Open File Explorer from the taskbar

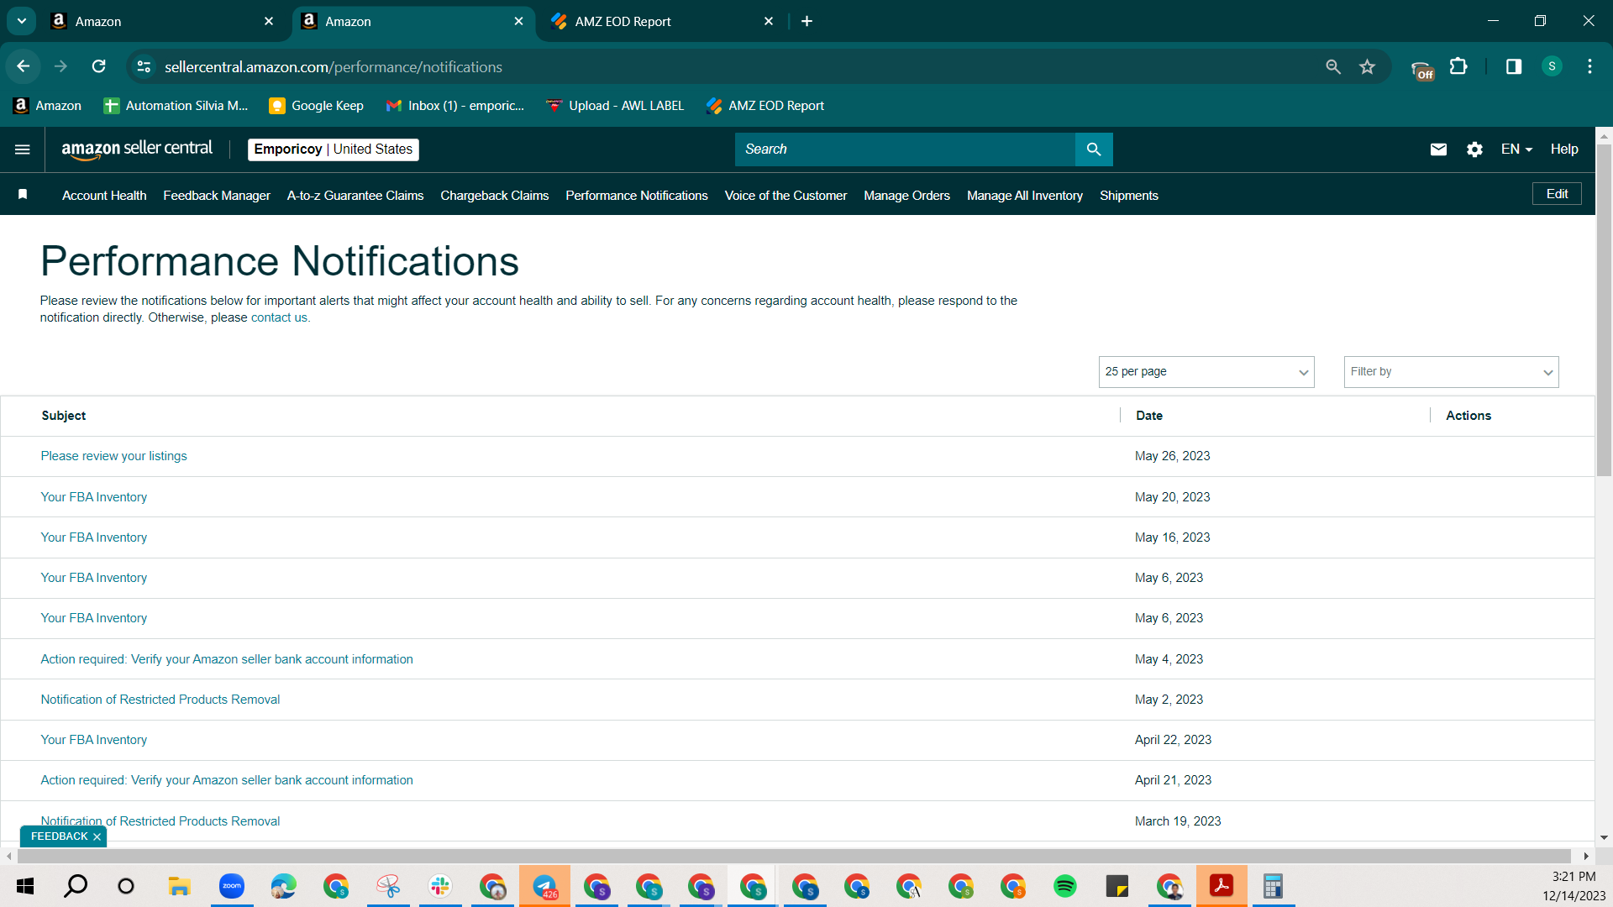(180, 886)
